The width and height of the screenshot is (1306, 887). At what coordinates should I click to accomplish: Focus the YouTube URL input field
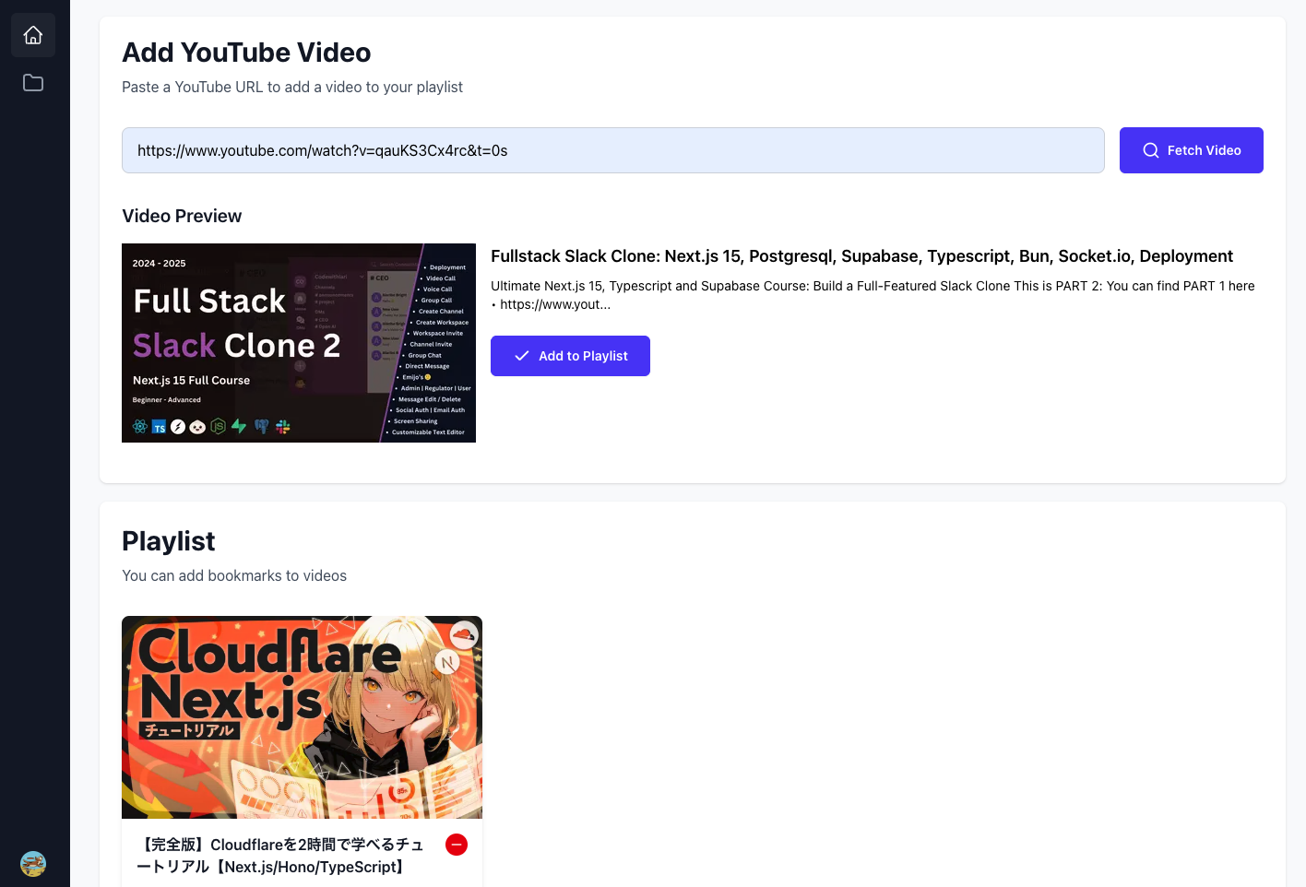pos(613,150)
